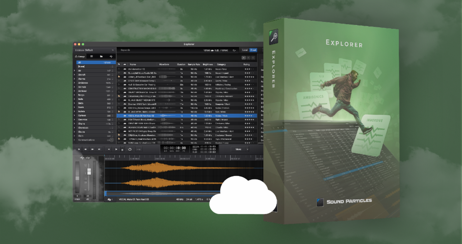Click cloud icon of Wall demolition 12 row

125,69
